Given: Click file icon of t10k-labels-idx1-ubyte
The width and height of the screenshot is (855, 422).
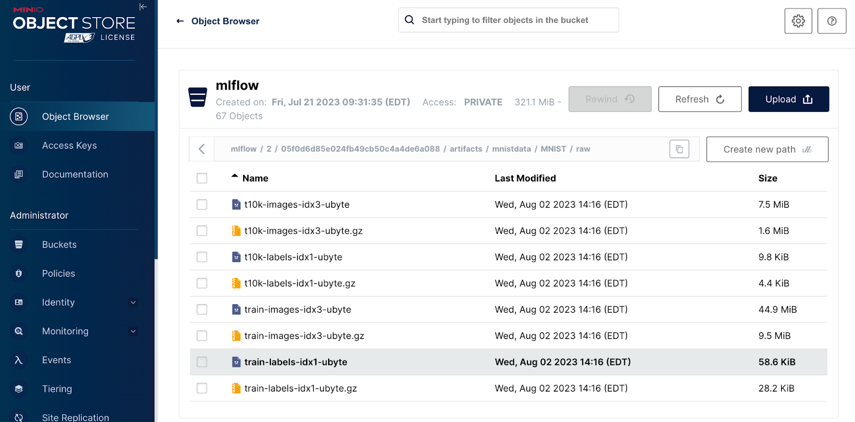Looking at the screenshot, I should [236, 257].
